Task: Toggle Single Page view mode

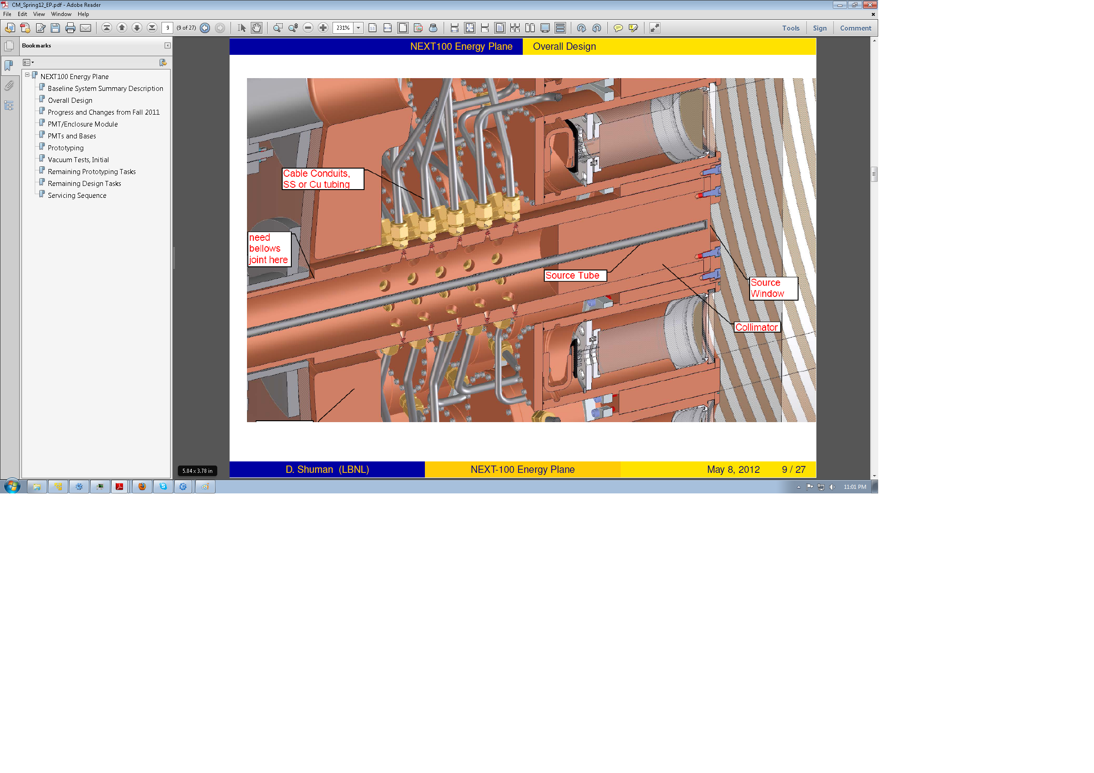Action: pos(500,28)
